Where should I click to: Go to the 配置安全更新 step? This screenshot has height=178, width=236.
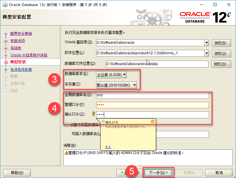(21, 34)
